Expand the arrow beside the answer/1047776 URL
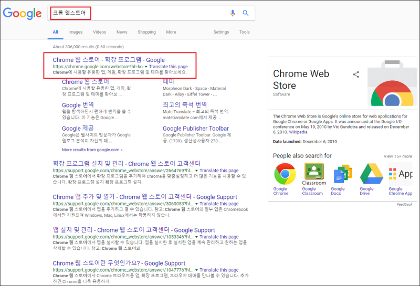 tap(196, 270)
